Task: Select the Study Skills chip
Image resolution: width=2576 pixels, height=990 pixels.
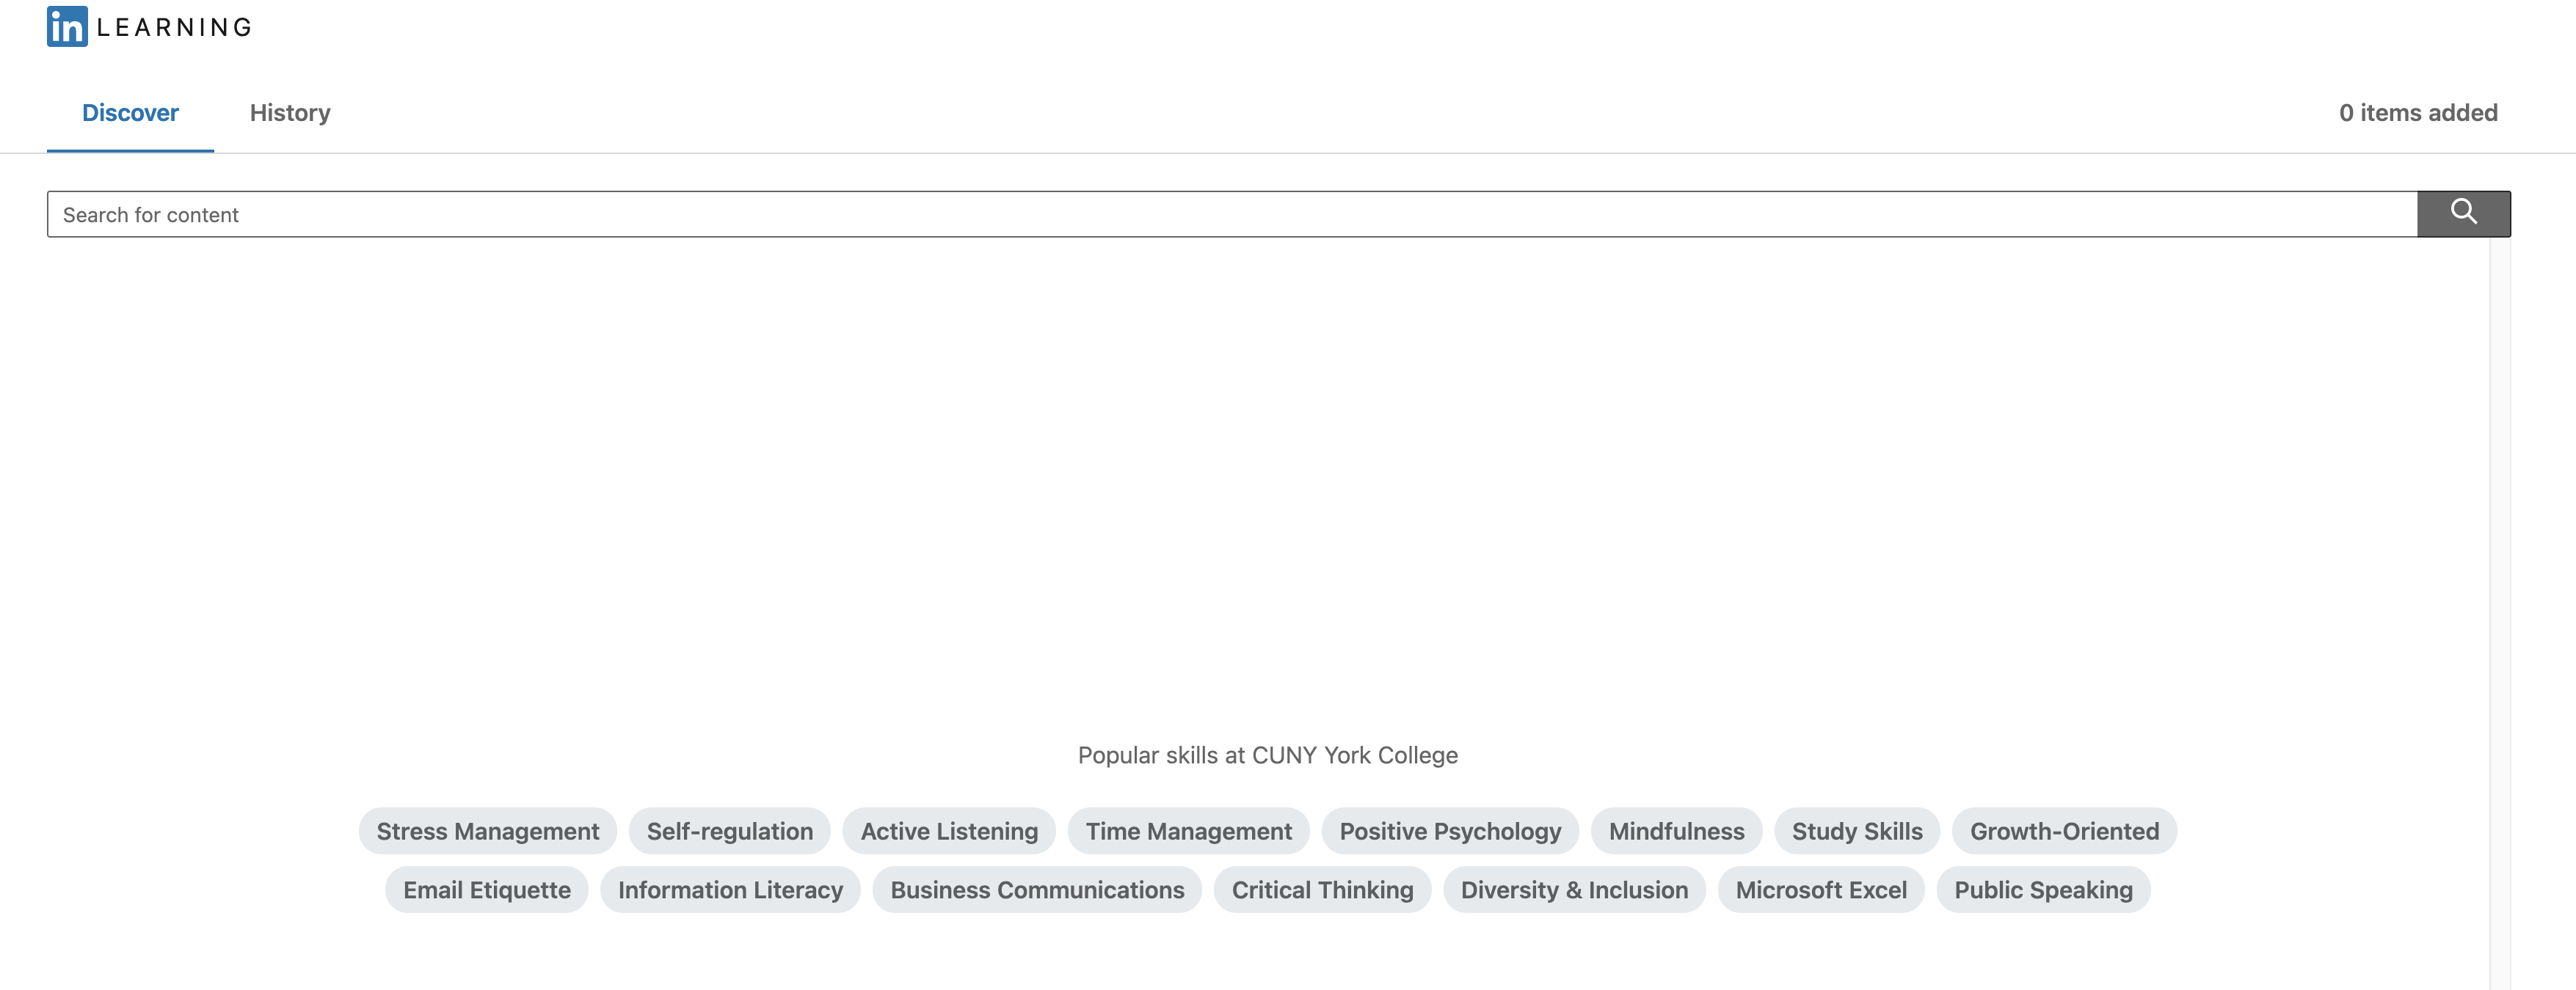Action: coord(1856,831)
